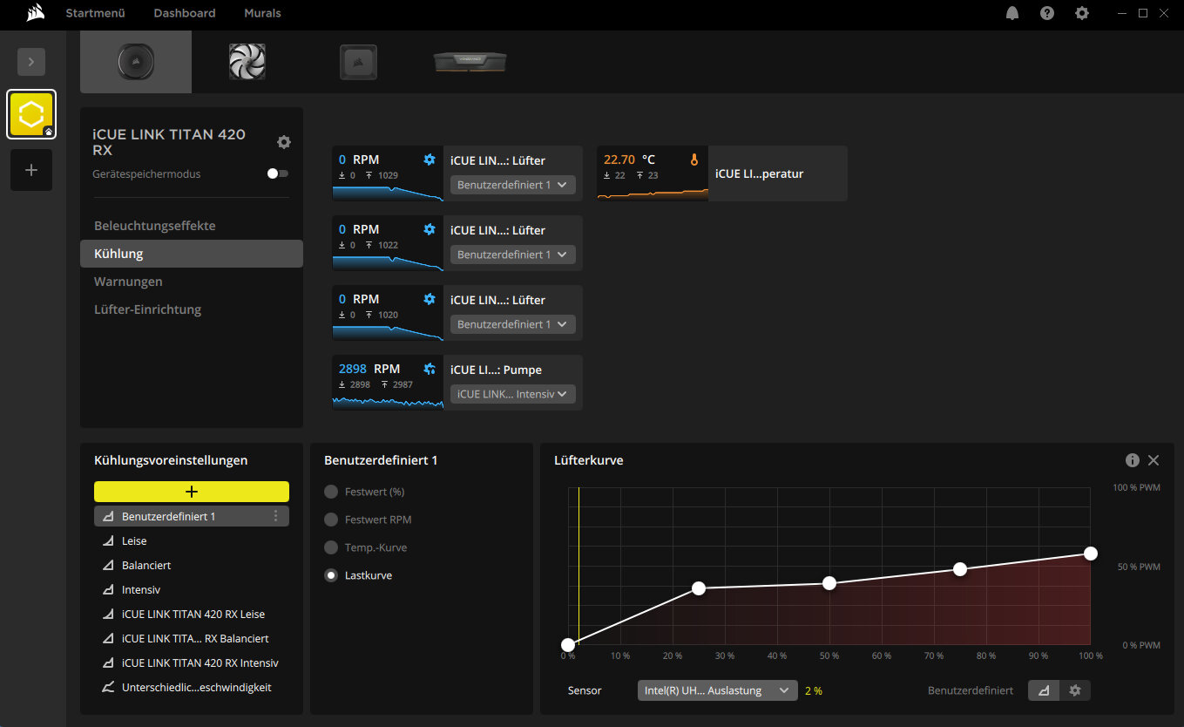Click the Lüfterkurve info icon
The height and width of the screenshot is (727, 1184).
[1132, 460]
